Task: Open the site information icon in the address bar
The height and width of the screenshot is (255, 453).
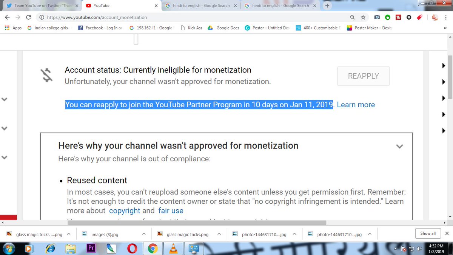Action: pyautogui.click(x=42, y=17)
